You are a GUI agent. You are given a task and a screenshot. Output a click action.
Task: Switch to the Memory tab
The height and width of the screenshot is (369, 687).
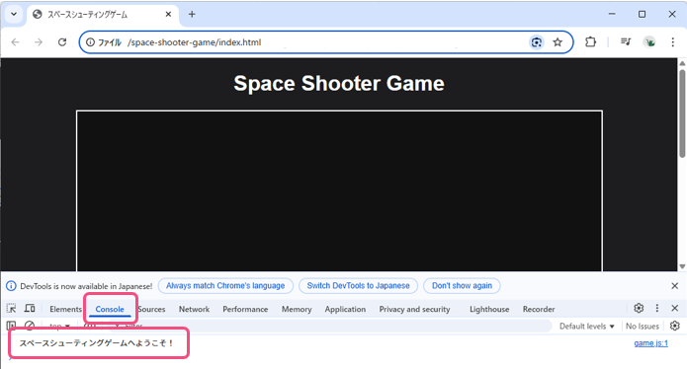297,309
